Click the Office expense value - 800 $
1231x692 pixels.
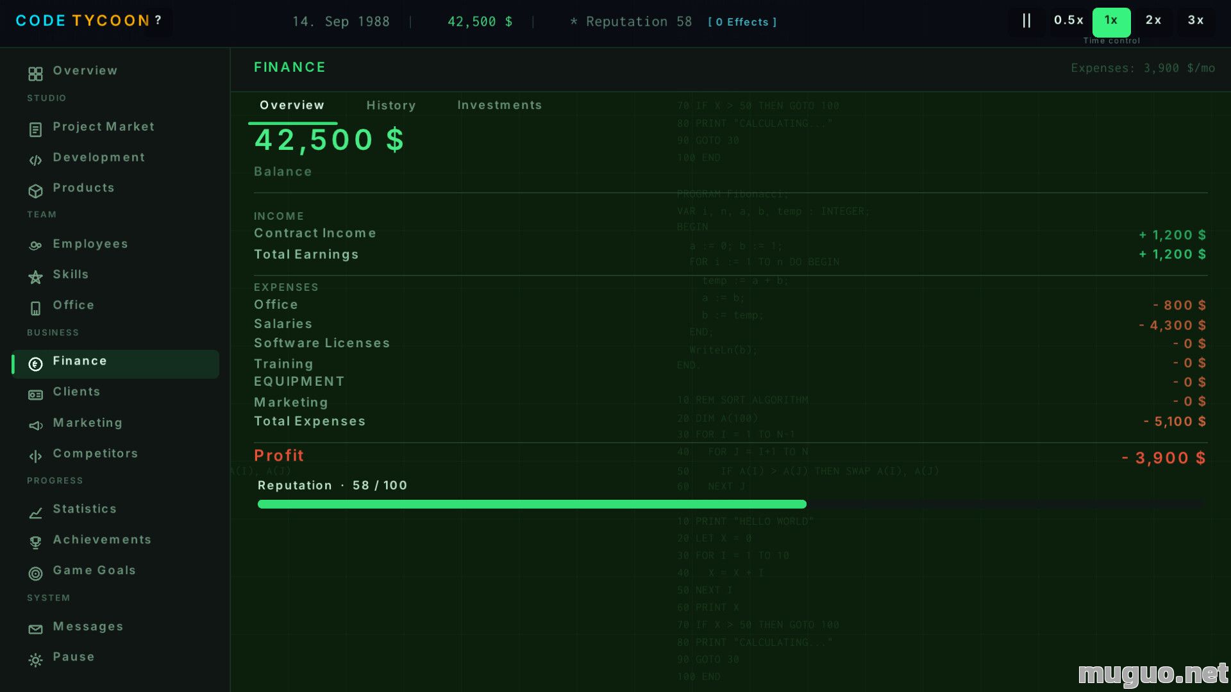click(1180, 306)
